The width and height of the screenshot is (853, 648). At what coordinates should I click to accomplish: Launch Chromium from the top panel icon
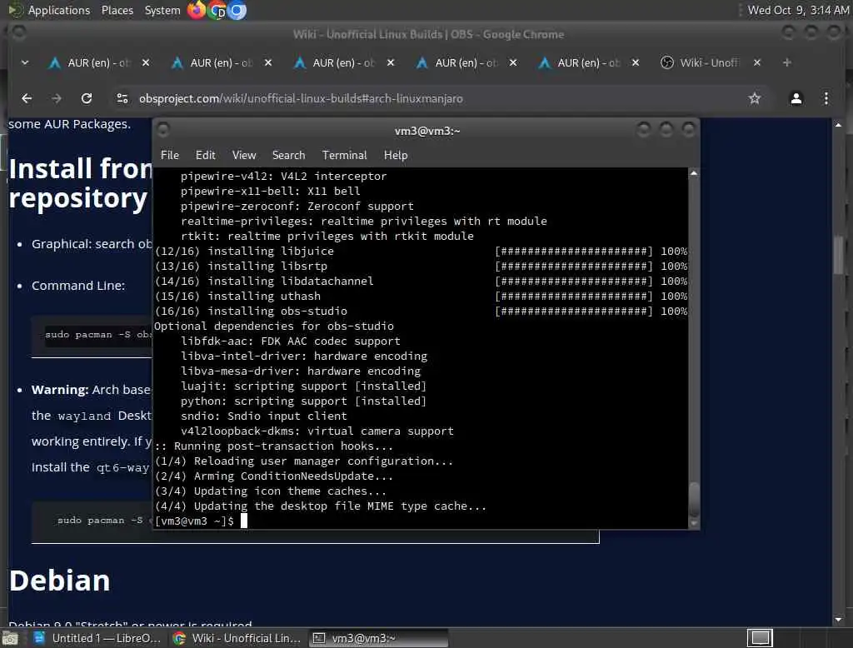(237, 10)
